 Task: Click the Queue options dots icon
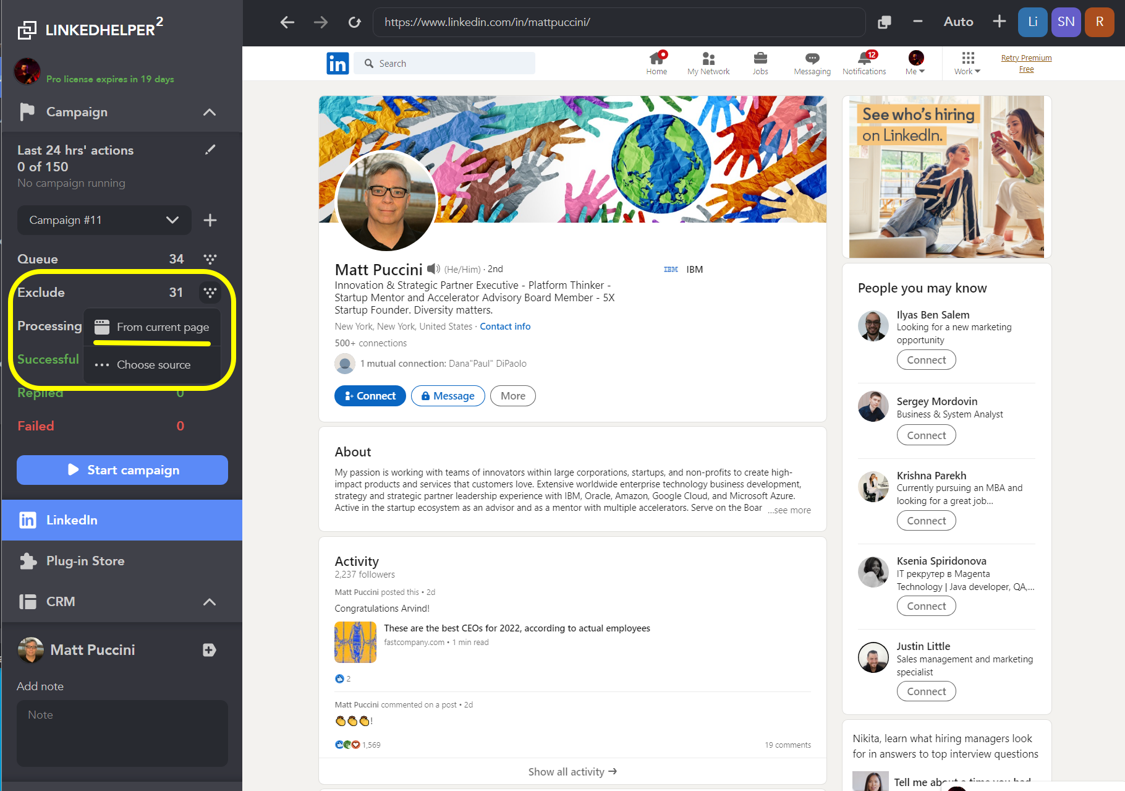(x=210, y=259)
